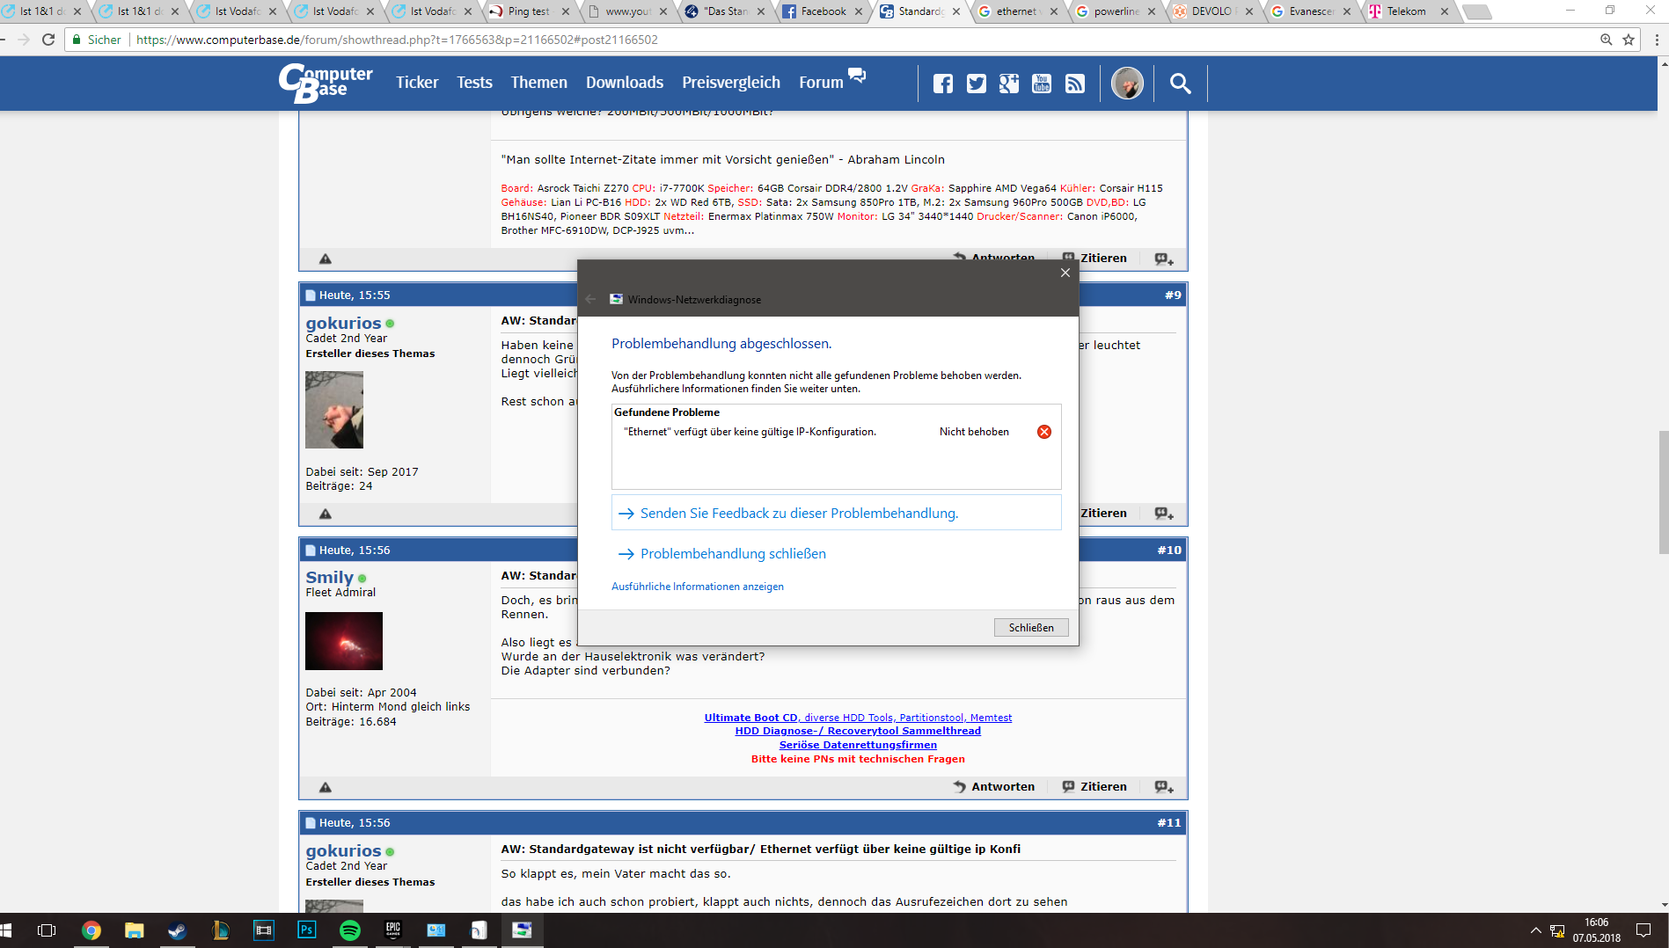Open a new browser tab
1669x948 pixels.
(x=1476, y=11)
